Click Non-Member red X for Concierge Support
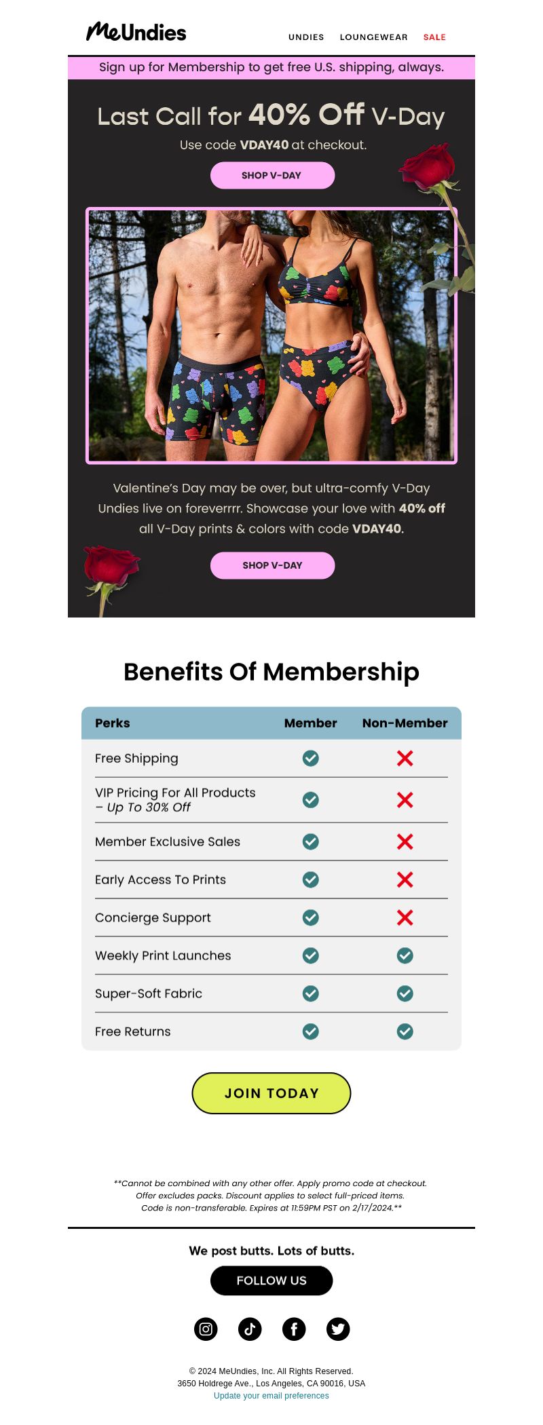 405,917
